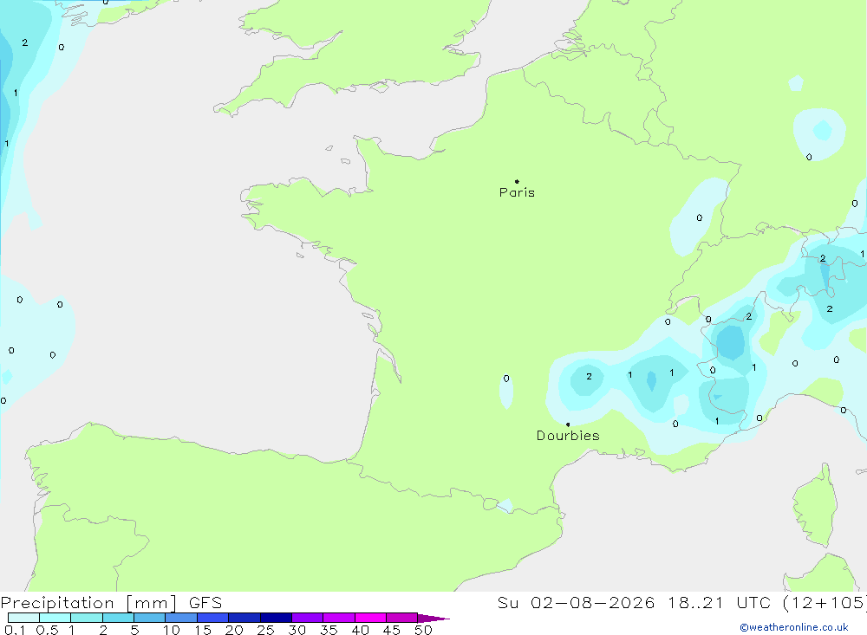867x635 pixels.
Task: Click the legend value label '30'
Action: pos(297,630)
